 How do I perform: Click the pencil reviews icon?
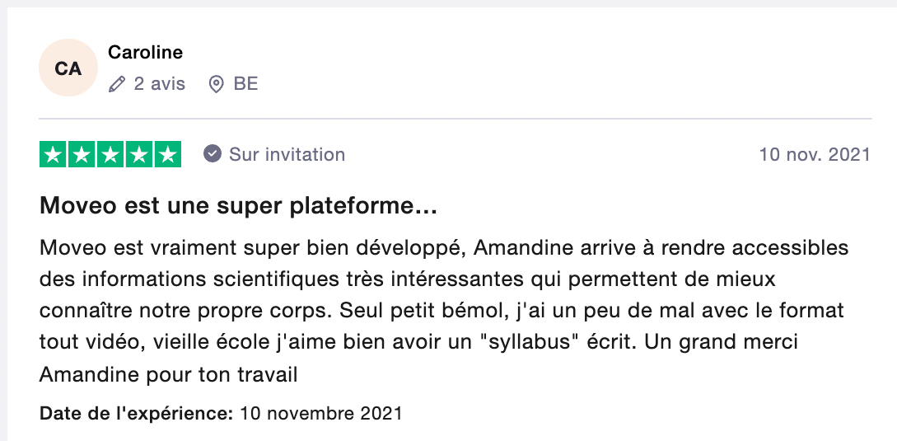coord(117,84)
